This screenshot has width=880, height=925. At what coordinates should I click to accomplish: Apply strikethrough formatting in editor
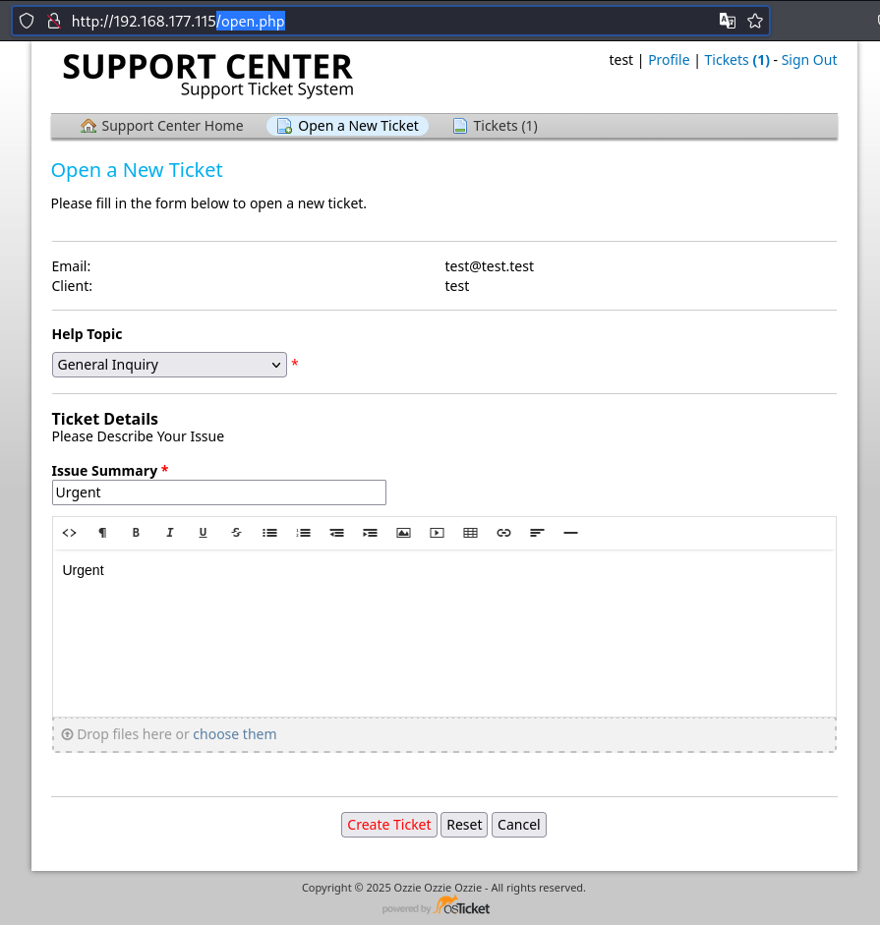pos(236,533)
